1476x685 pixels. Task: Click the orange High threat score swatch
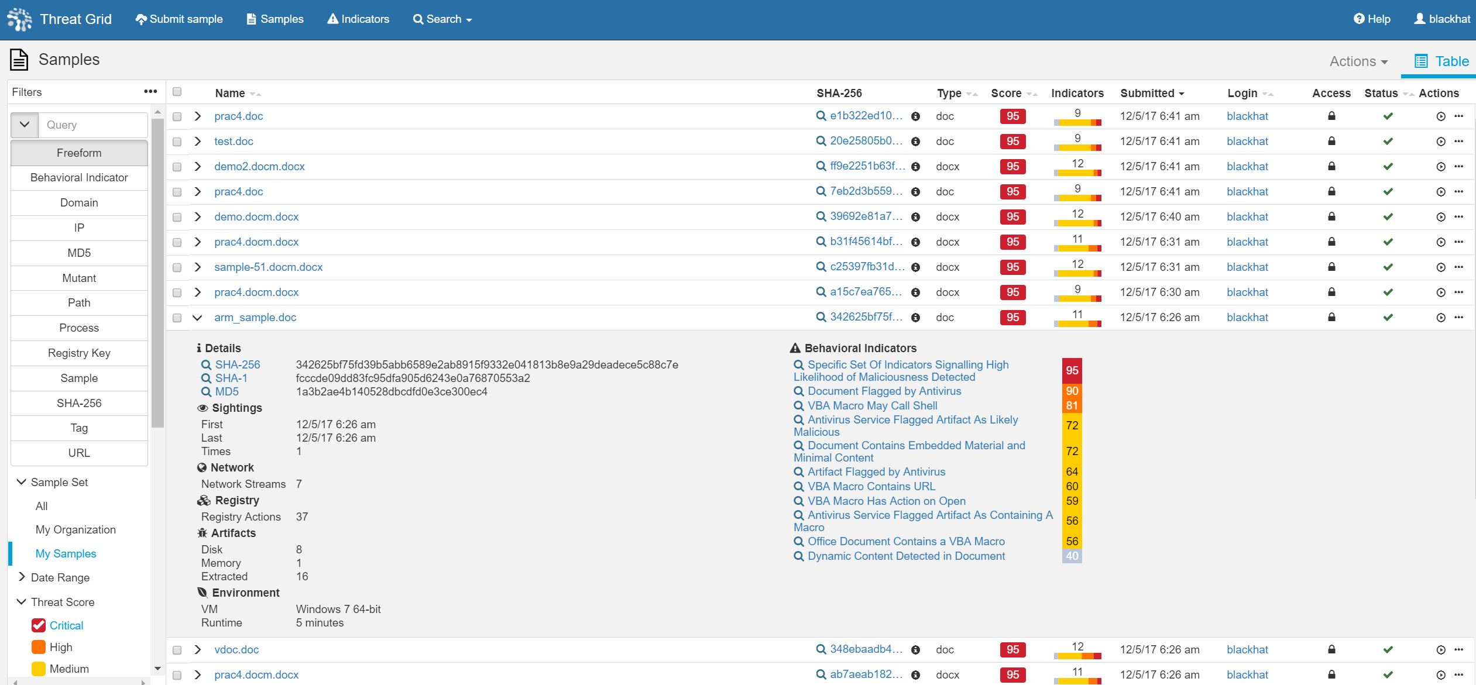click(39, 647)
